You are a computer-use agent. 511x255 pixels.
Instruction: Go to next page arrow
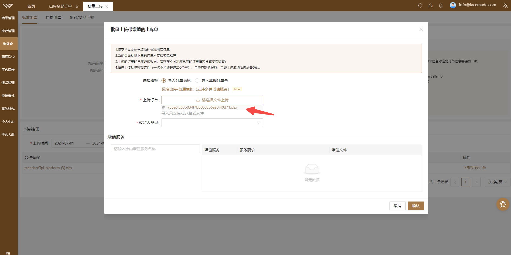coord(476,182)
